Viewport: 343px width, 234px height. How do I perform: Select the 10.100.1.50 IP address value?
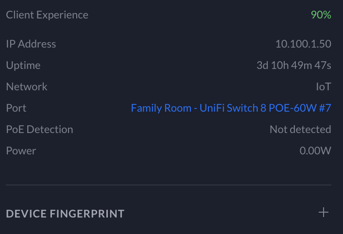point(303,44)
